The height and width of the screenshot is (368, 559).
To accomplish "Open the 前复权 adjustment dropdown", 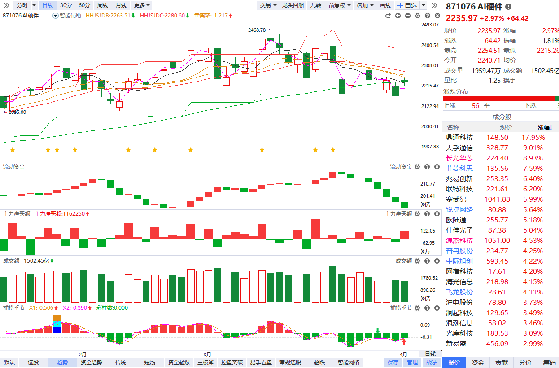I will coord(339,5).
